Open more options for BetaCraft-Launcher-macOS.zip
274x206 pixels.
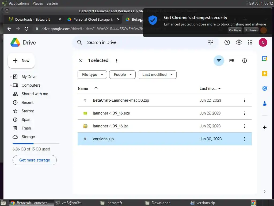click(x=244, y=100)
